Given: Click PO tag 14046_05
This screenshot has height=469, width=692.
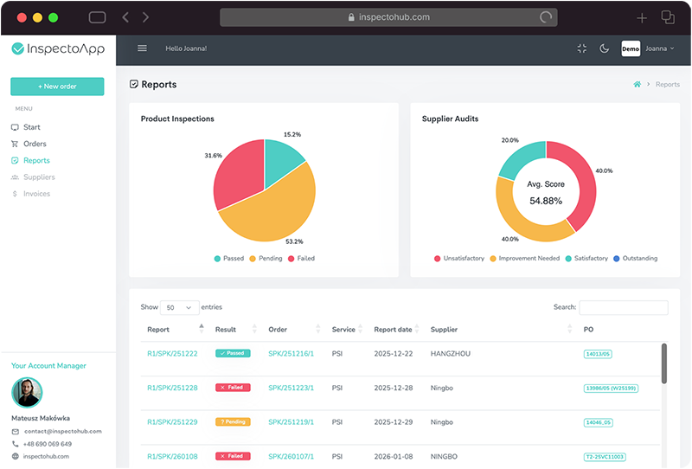Looking at the screenshot, I should point(599,422).
